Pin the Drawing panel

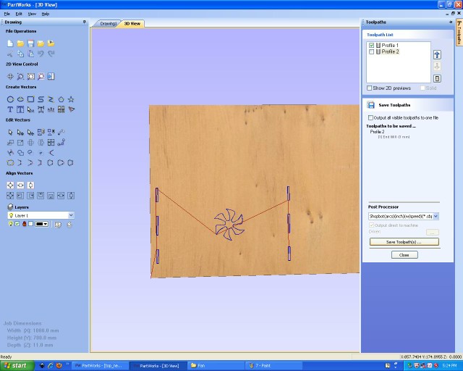tap(84, 22)
